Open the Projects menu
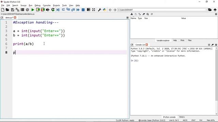 56,5
